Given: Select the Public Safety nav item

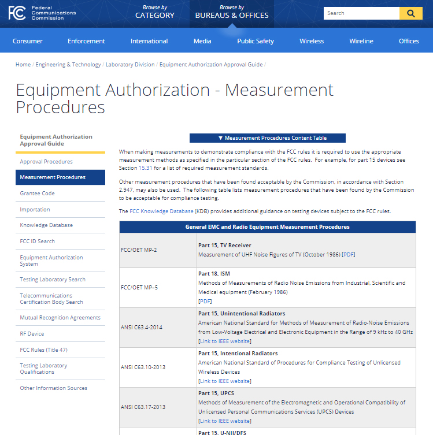Looking at the screenshot, I should [256, 41].
